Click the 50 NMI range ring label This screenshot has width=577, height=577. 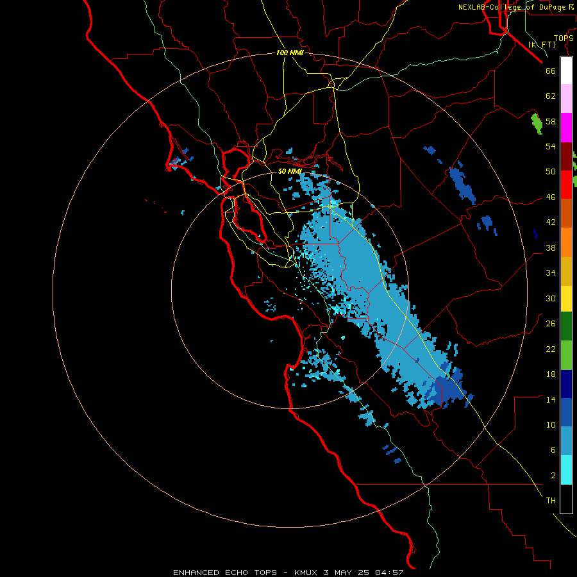pyautogui.click(x=290, y=171)
